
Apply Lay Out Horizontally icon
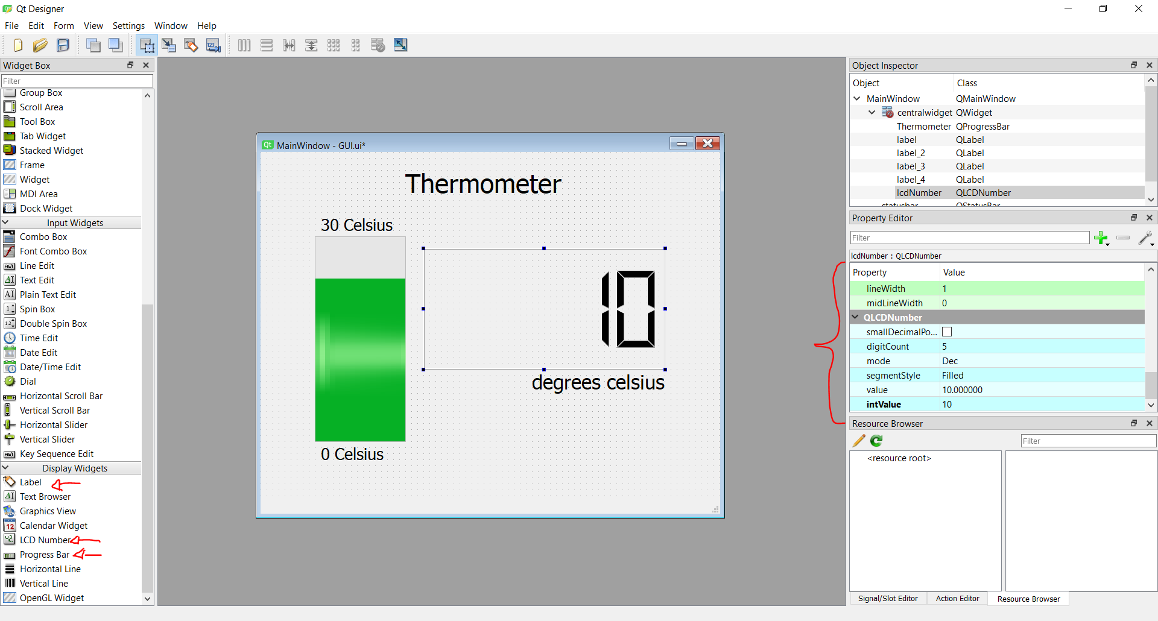pyautogui.click(x=244, y=45)
